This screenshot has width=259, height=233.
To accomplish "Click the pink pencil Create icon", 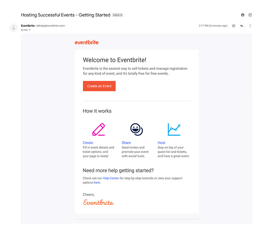I will (99, 129).
